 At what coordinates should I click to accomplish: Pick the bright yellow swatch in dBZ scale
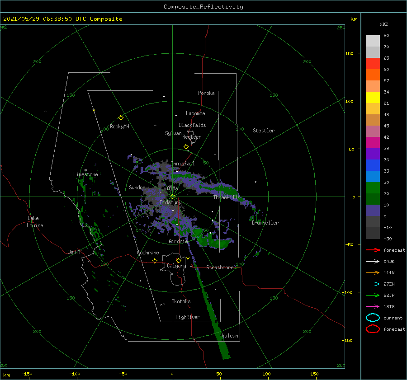tap(373, 97)
